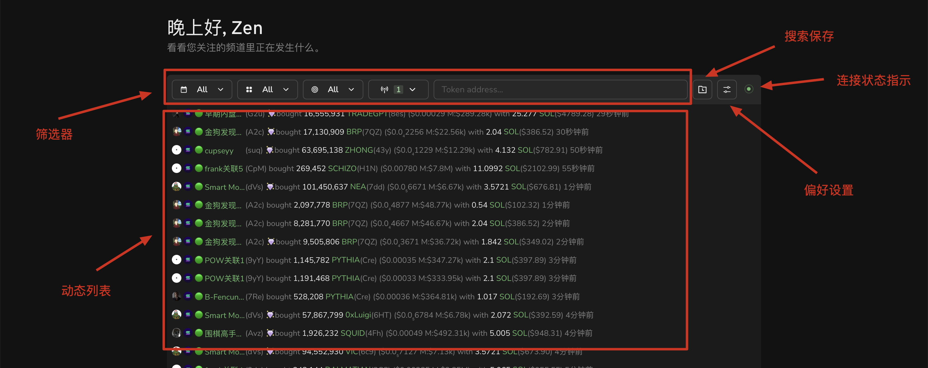Open preferences sliders icon

pos(727,89)
